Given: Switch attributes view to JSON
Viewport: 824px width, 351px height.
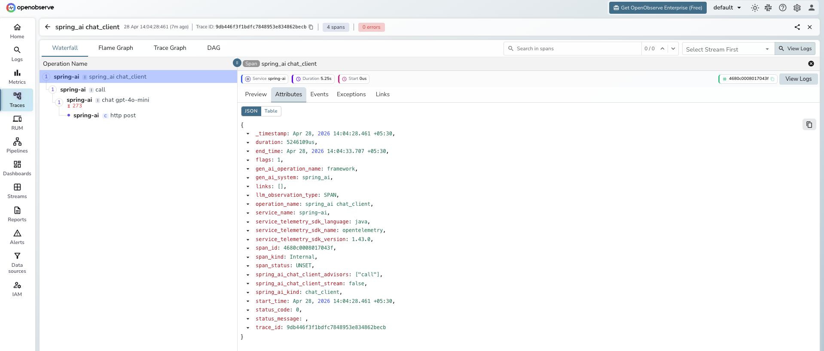Looking at the screenshot, I should coord(251,111).
